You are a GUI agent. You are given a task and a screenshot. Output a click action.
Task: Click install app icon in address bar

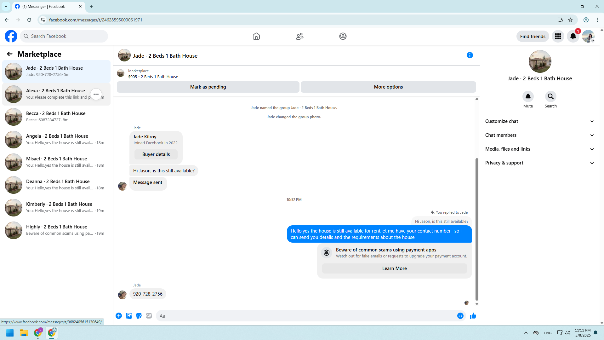coord(560,20)
